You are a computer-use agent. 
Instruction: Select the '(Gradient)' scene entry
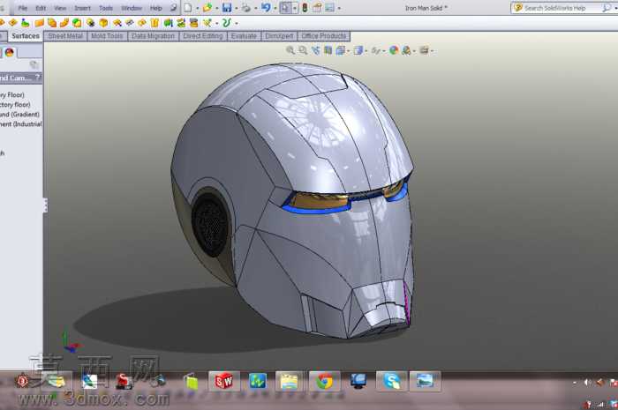(26, 114)
